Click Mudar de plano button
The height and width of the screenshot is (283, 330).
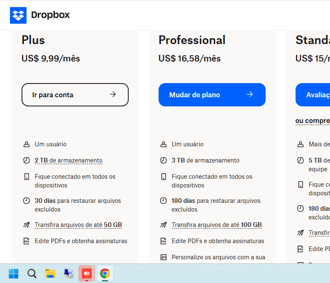tap(212, 95)
